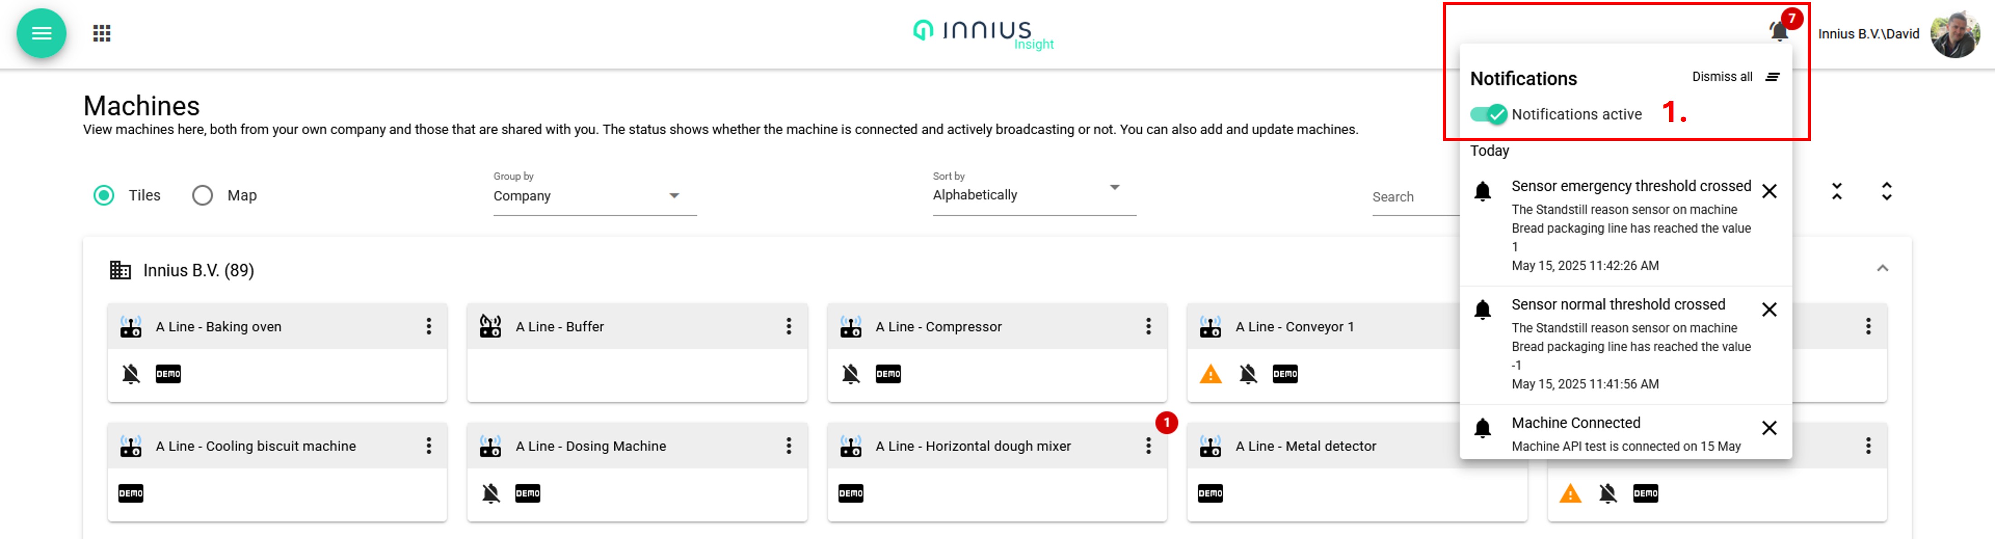Screen dimensions: 1995x539
Task: Click the notification bell with badge 7
Action: (1780, 30)
